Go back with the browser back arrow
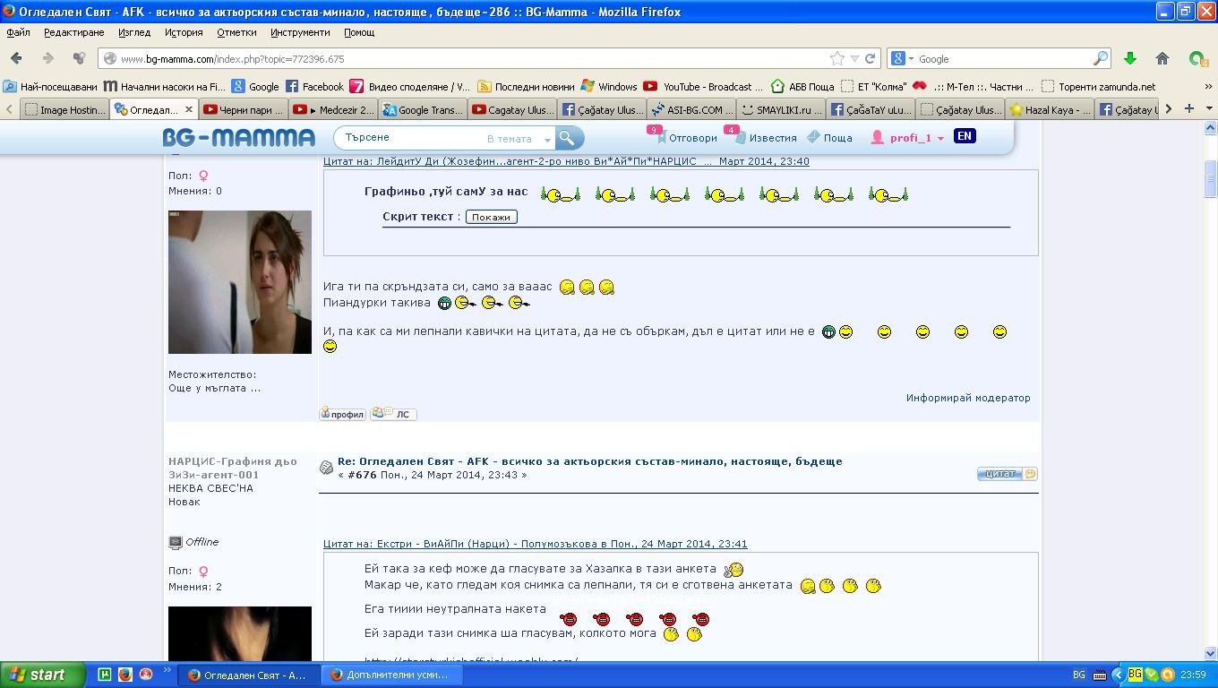The image size is (1218, 688). [16, 58]
